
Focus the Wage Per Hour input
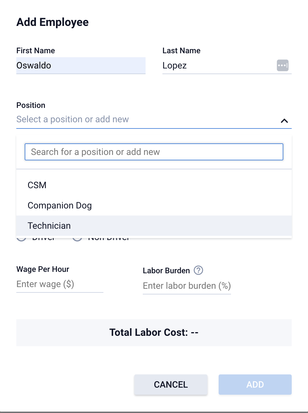pos(60,284)
